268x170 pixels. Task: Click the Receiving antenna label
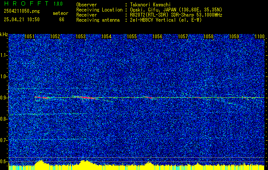(98, 20)
